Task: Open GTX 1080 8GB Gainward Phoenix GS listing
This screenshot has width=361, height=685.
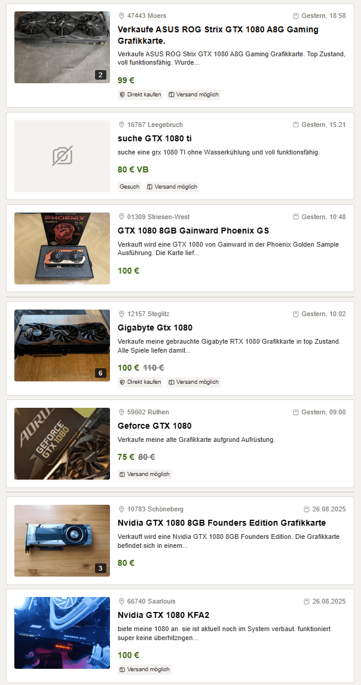Action: [194, 231]
